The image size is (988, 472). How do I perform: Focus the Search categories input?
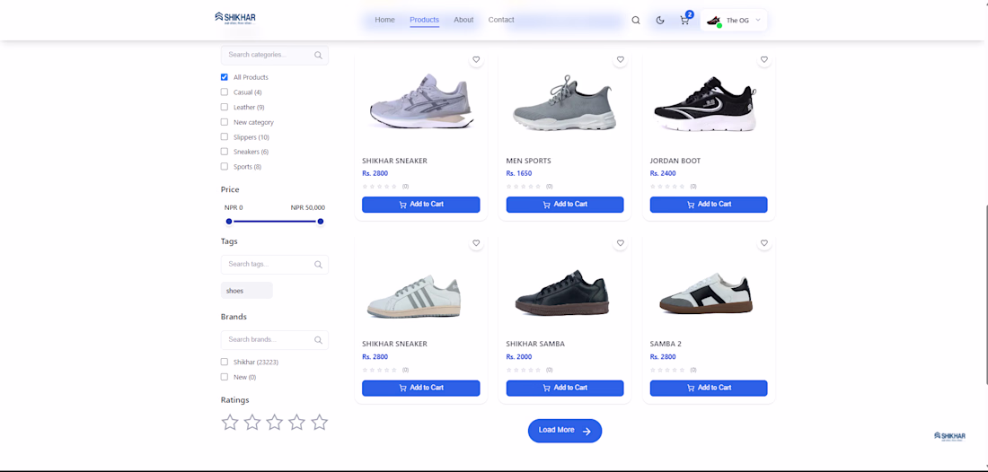(275, 56)
